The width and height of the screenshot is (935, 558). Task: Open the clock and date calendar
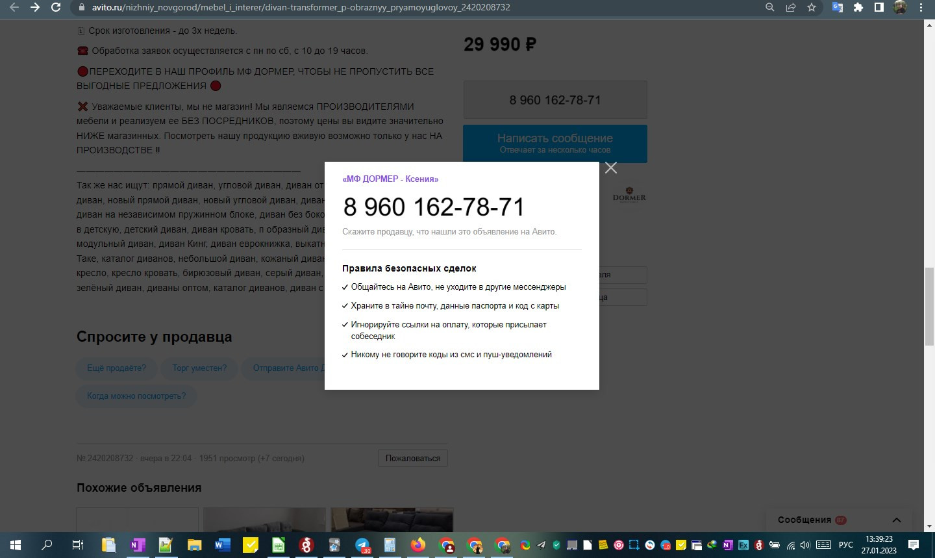click(879, 545)
